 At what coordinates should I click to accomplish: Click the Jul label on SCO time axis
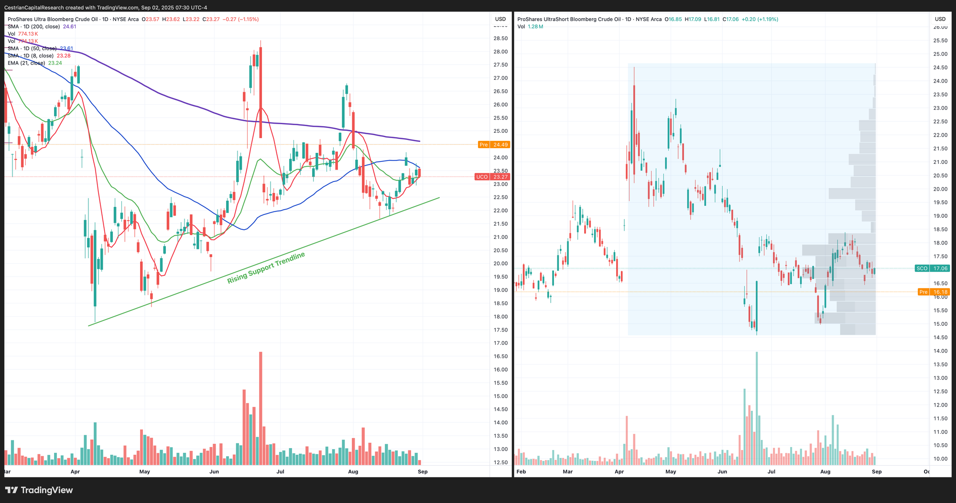(x=771, y=472)
